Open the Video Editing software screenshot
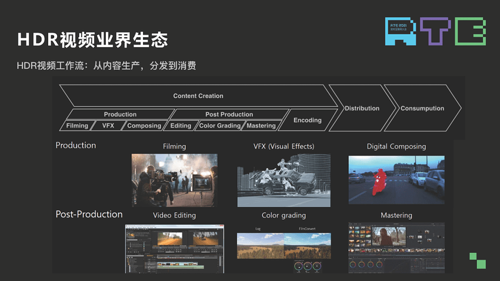This screenshot has width=500, height=281. [174, 248]
